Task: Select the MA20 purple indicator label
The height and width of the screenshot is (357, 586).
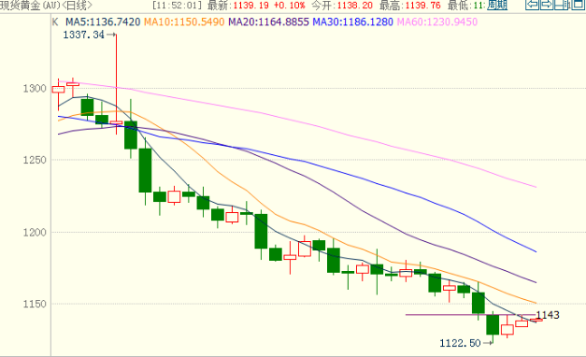Action: pyautogui.click(x=269, y=22)
